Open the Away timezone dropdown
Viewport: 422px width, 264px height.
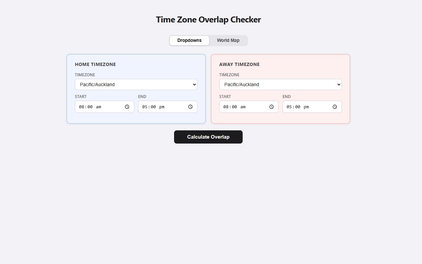click(x=280, y=84)
